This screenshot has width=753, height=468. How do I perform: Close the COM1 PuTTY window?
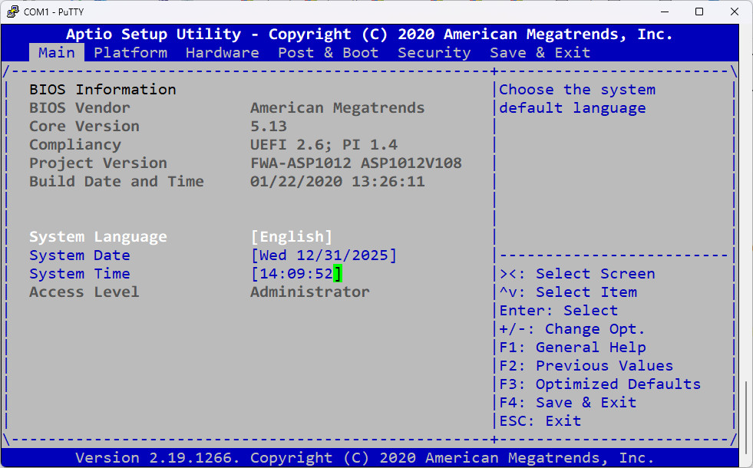click(735, 12)
